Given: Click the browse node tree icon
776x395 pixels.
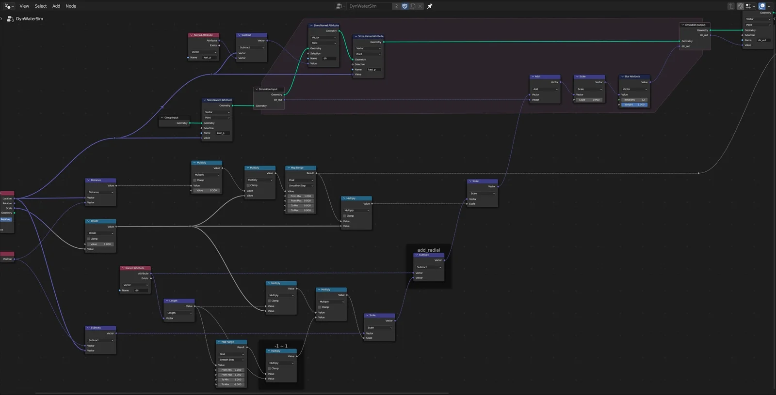Looking at the screenshot, I should pos(339,6).
